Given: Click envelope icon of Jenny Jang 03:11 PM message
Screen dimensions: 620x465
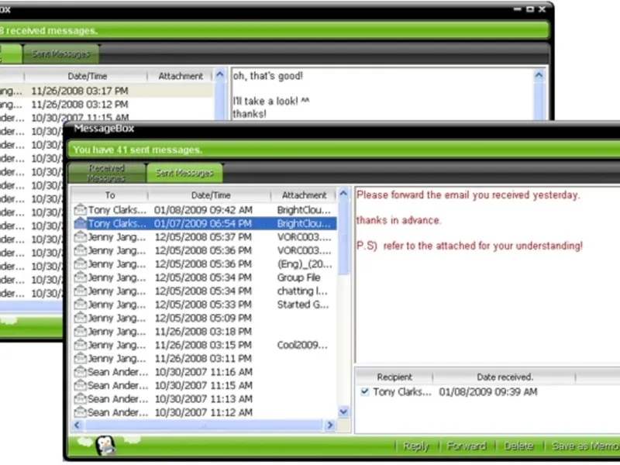Looking at the screenshot, I should [81, 358].
